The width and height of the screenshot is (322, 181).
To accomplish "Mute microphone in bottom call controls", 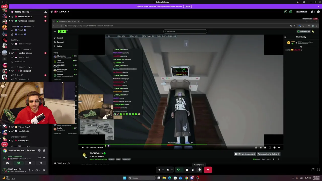I will point(159,170).
